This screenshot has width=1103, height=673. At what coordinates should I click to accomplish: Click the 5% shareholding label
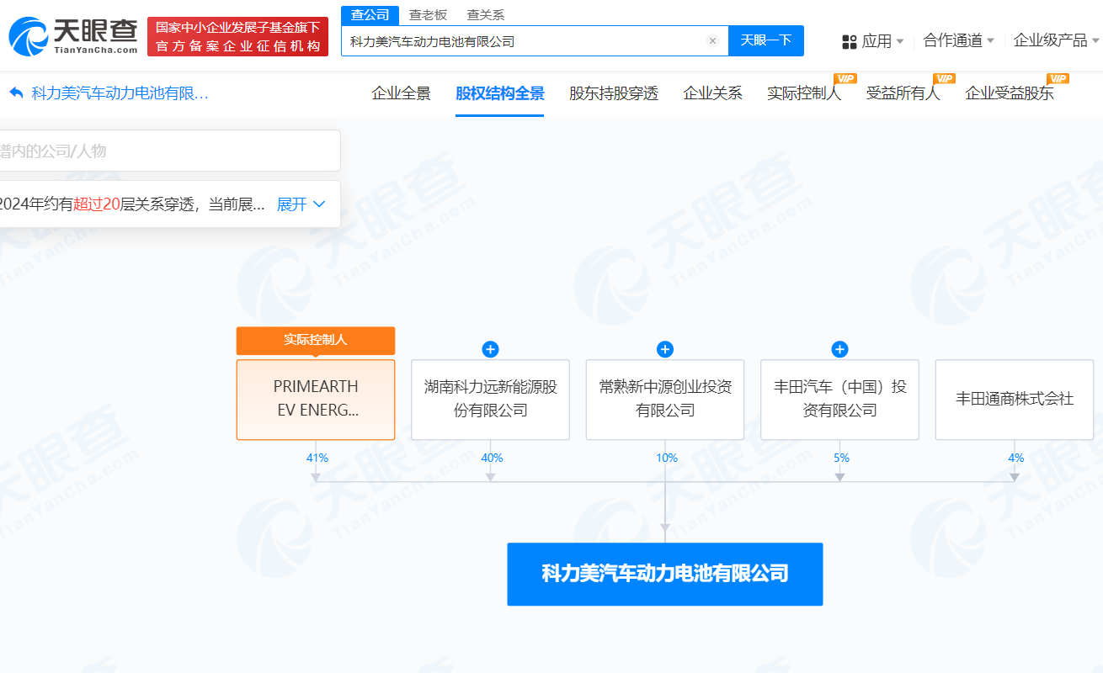[x=841, y=458]
